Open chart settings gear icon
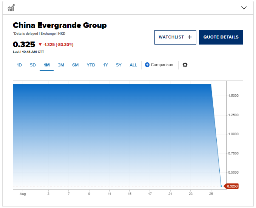Viewport: 256px width, 208px height. 185,65
